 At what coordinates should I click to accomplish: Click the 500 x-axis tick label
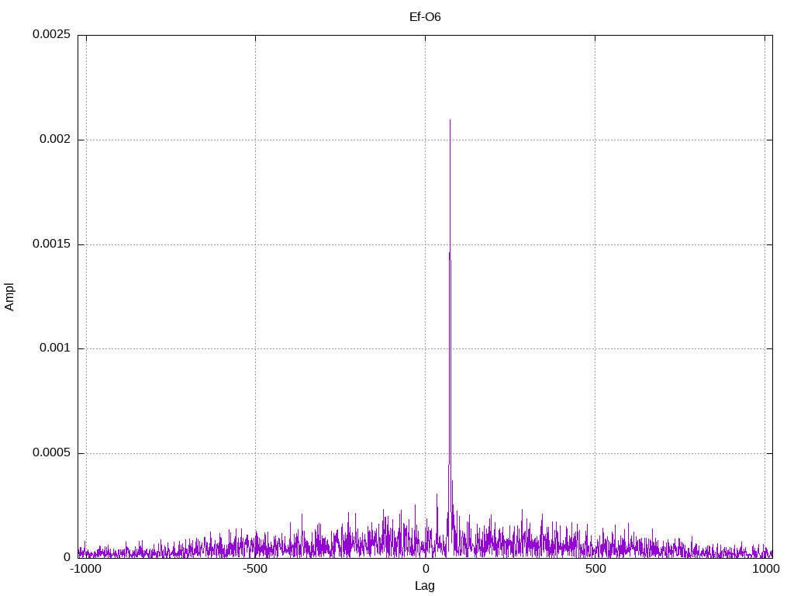click(595, 569)
